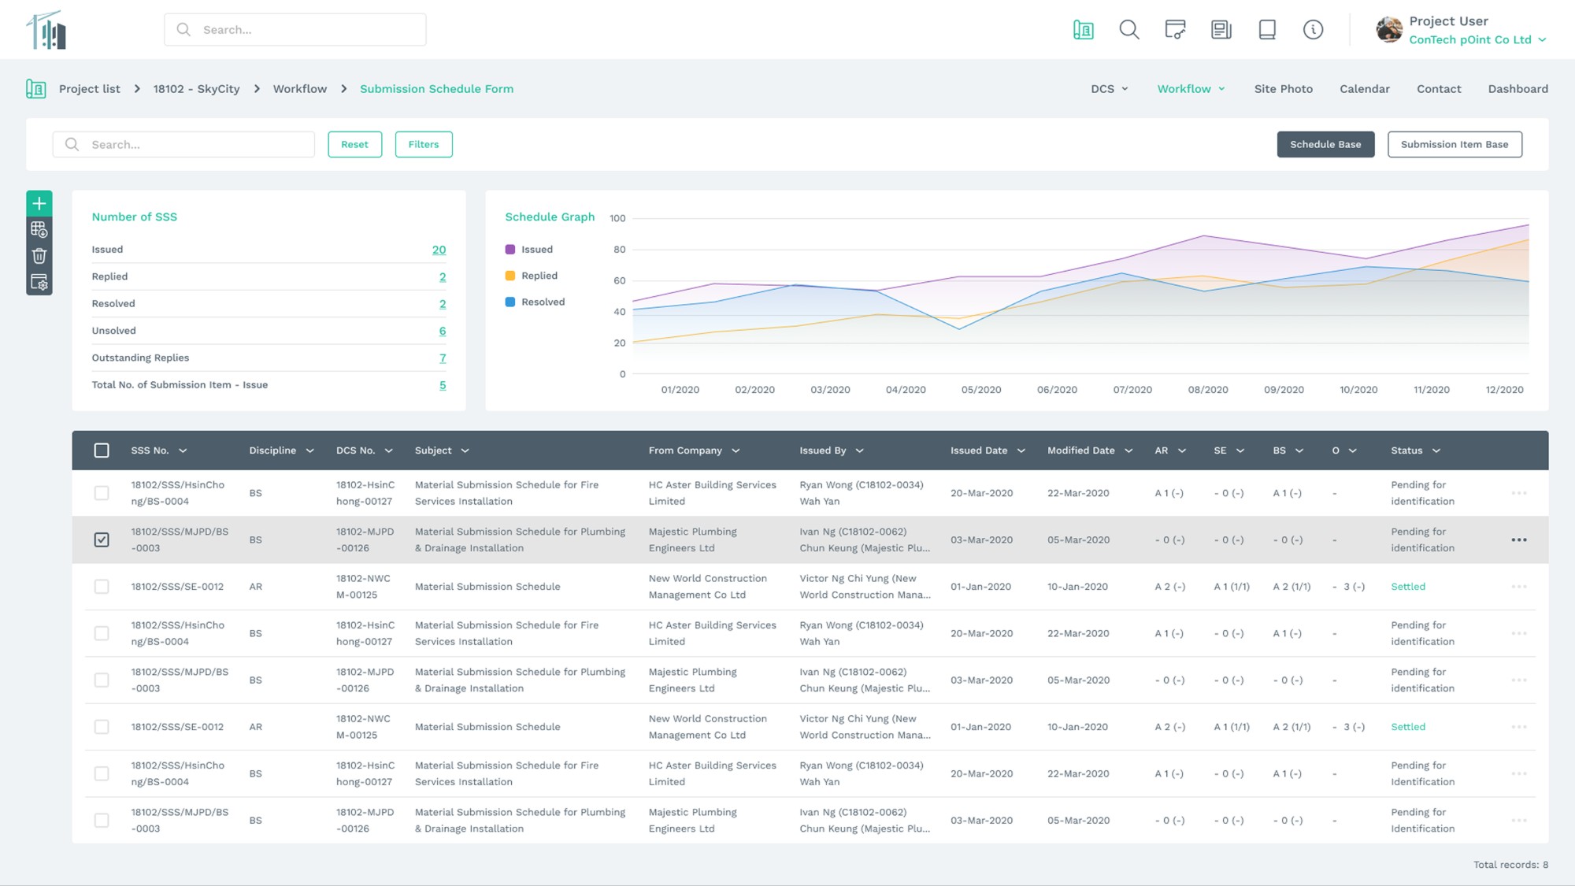Click the magnifier search icon in top bar
Screen dimensions: 1575x886
click(1129, 29)
